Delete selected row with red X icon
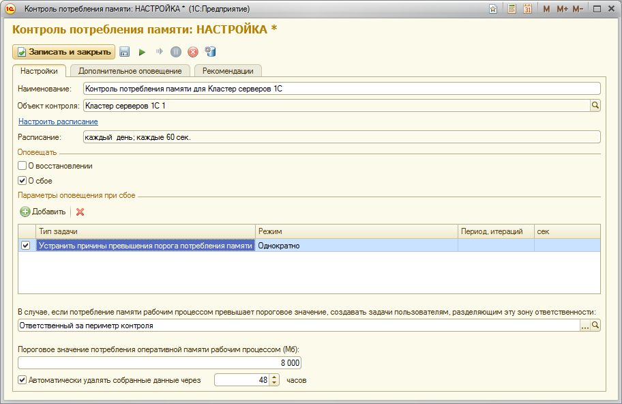622x404 pixels. [80, 212]
